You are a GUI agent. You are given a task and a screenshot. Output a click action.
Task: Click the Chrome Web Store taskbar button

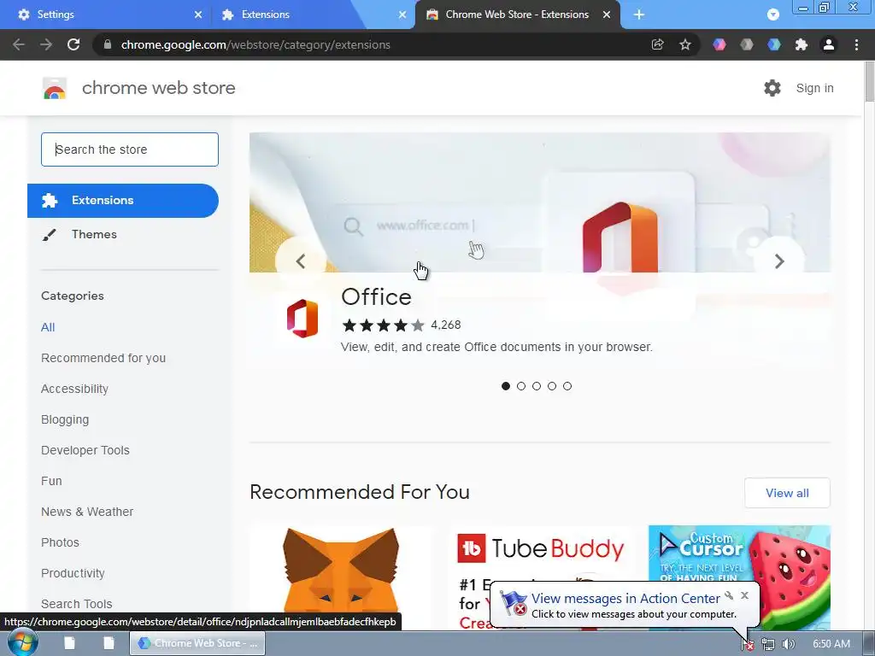click(x=197, y=643)
